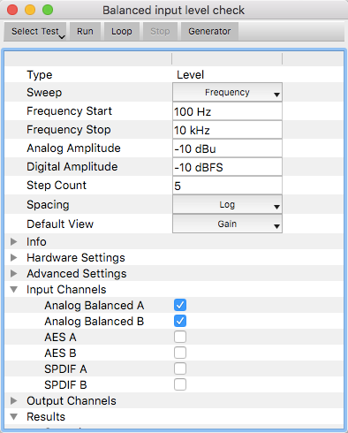Collapse the Input Channels section

(13, 290)
